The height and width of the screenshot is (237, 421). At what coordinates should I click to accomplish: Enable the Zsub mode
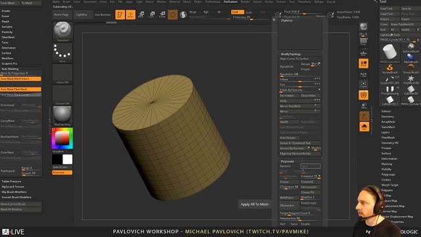click(x=249, y=13)
